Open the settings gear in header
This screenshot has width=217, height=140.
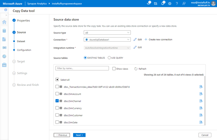pyautogui.click(x=170, y=3)
